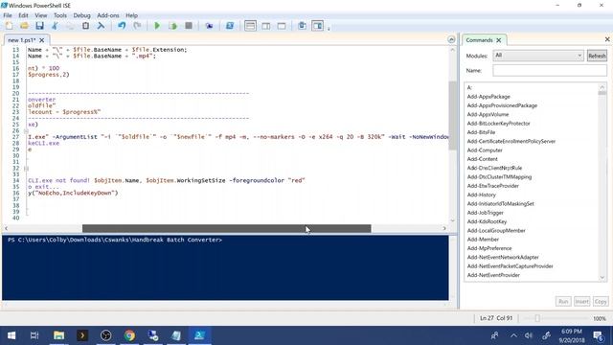Select Add-JobTrigger command
The width and height of the screenshot is (613, 345).
485,213
